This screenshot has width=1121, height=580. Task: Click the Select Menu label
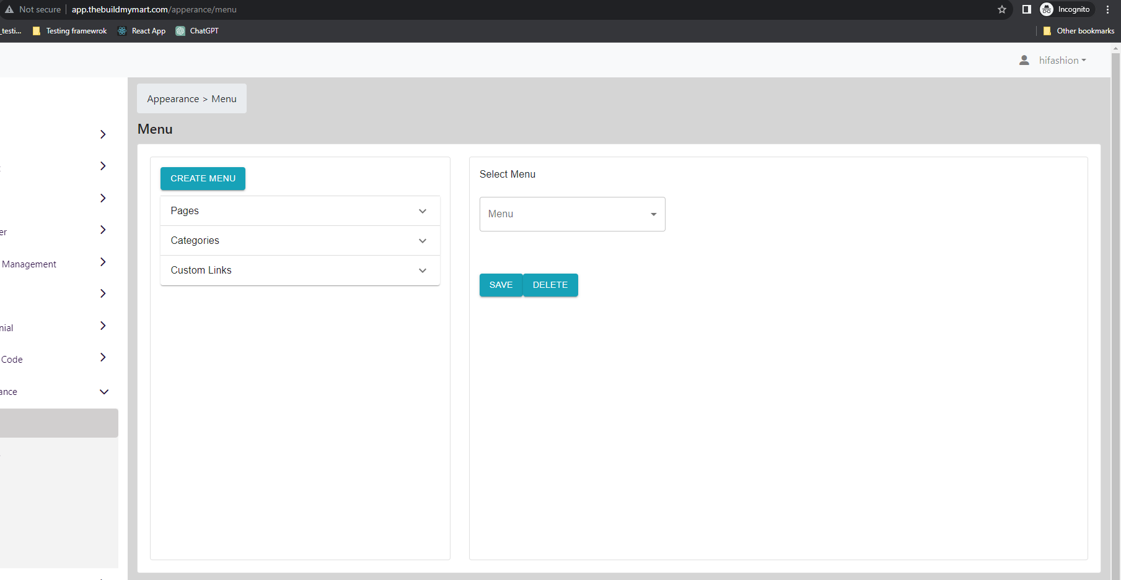(x=507, y=175)
